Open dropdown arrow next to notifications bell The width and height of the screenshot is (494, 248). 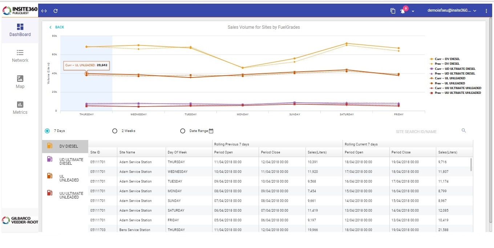coord(413,11)
